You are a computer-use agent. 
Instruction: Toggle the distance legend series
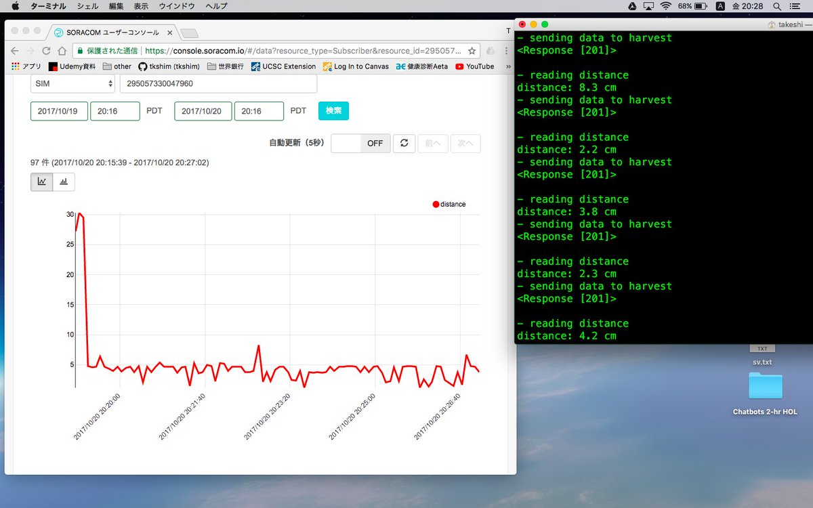coord(449,204)
